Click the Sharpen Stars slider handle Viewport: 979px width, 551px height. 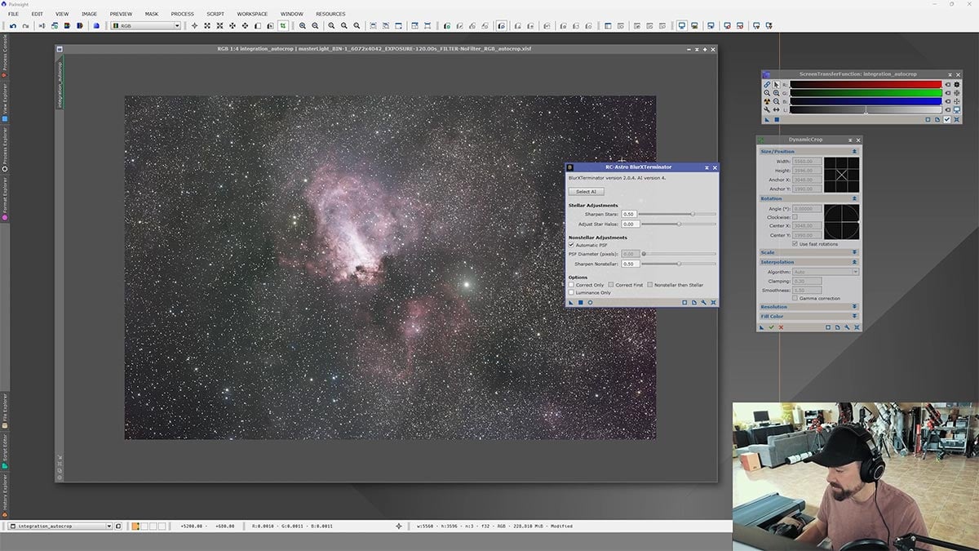pos(693,214)
